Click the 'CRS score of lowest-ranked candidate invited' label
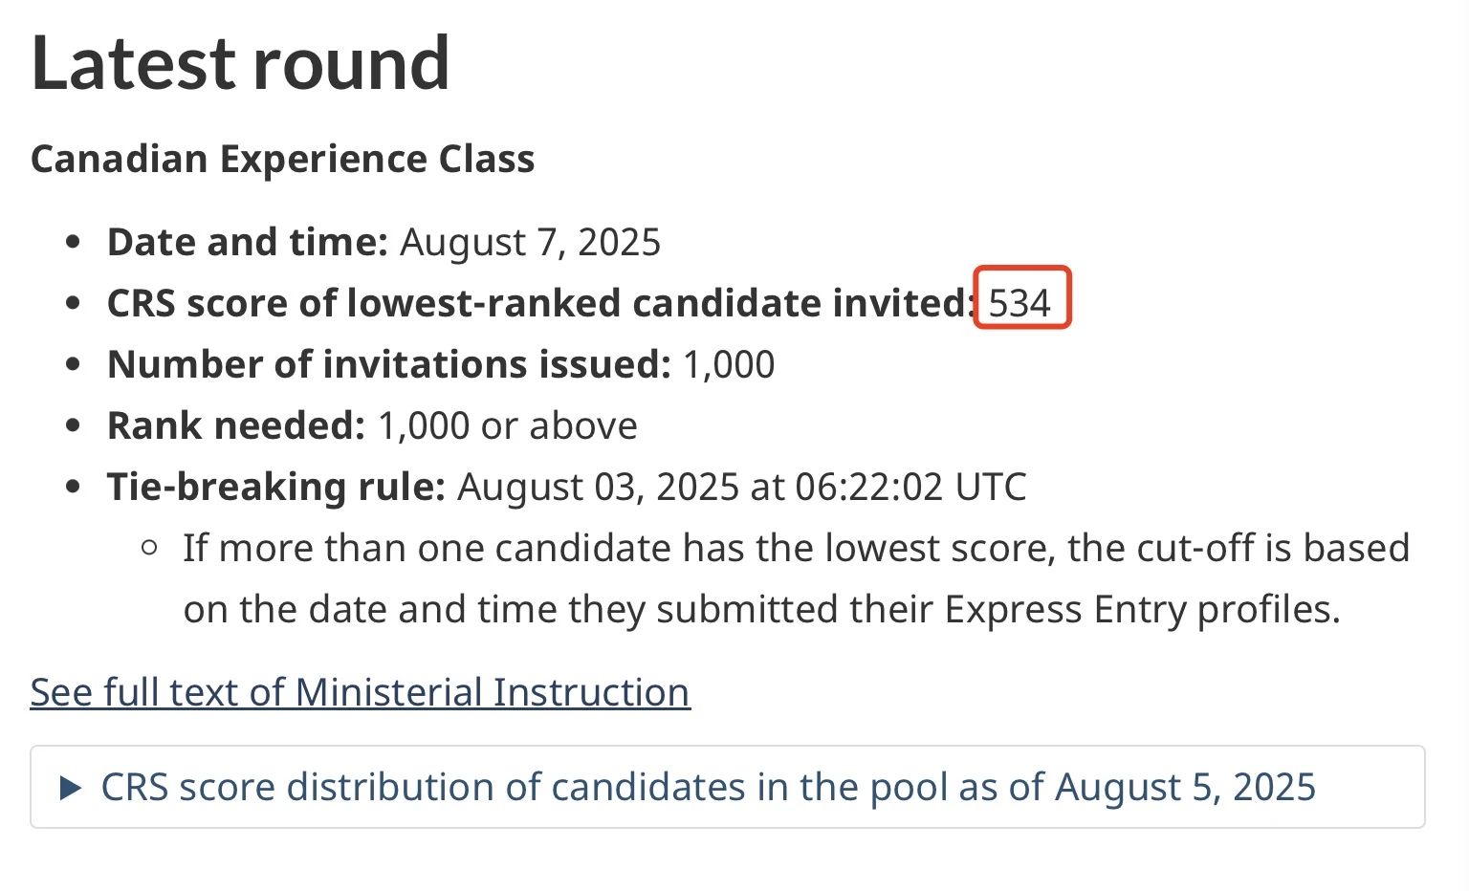 pyautogui.click(x=540, y=303)
